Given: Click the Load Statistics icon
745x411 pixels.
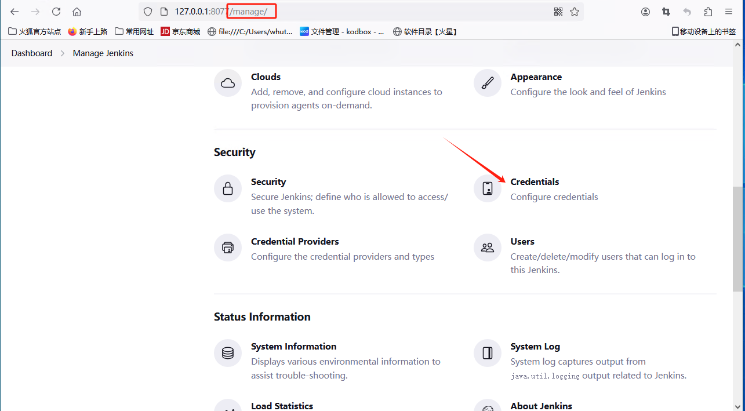Looking at the screenshot, I should pos(228,406).
